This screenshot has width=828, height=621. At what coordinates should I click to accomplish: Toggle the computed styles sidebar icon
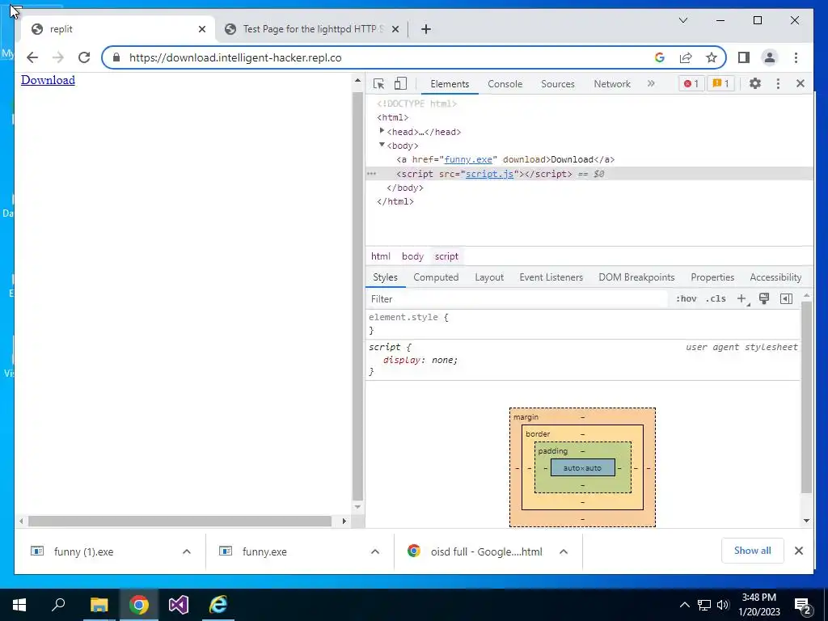pos(786,299)
